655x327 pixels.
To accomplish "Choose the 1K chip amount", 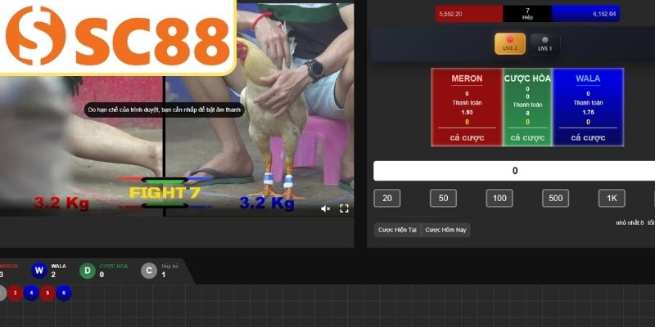I will (611, 199).
